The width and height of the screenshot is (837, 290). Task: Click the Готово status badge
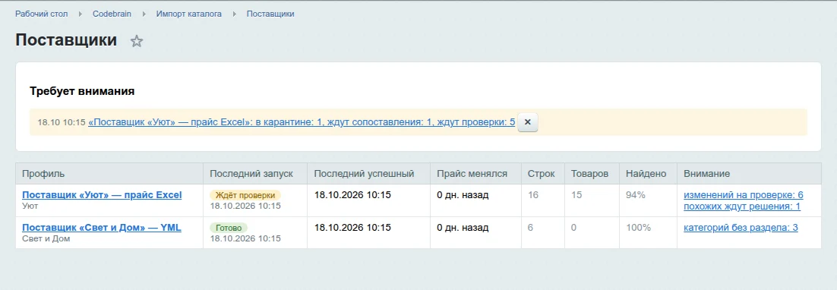tap(229, 228)
